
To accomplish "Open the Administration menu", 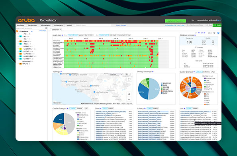I will click(x=45, y=25).
